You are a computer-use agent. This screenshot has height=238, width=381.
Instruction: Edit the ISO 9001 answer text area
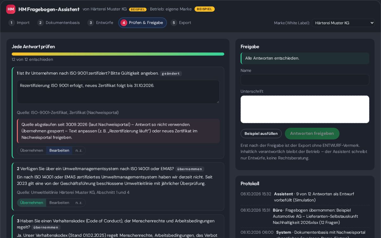118,92
